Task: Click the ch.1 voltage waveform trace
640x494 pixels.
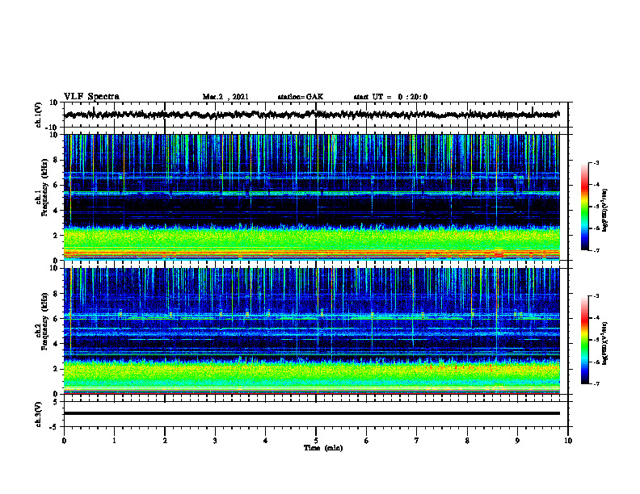Action: [x=312, y=115]
